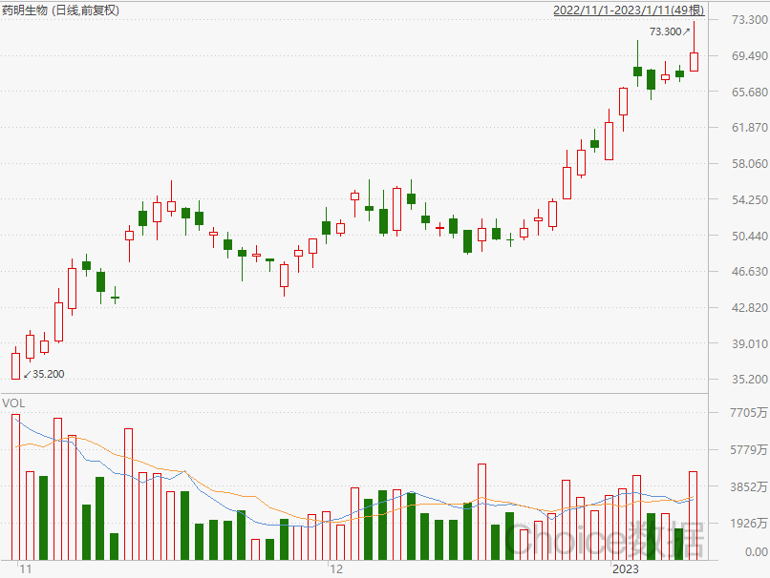
Task: Click the 42.820 price axis label
Action: (749, 308)
